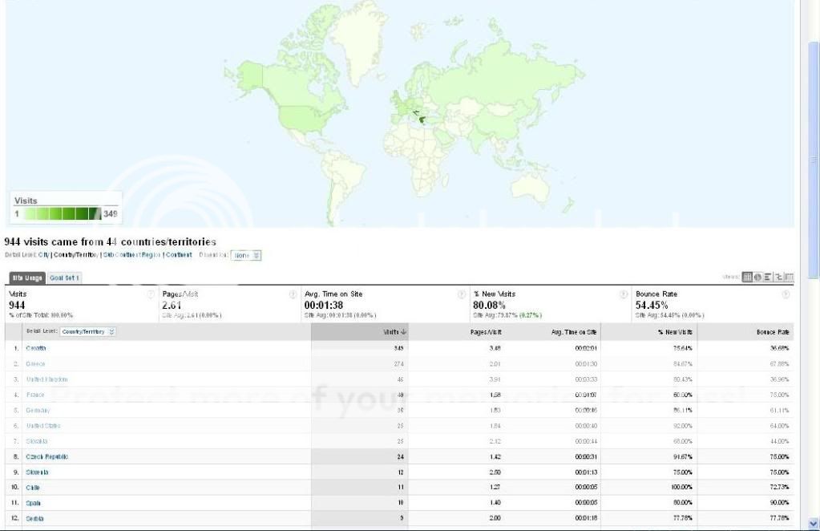Open help icon for Bounce Rate
Screen dimensions: 820x531
pyautogui.click(x=786, y=294)
